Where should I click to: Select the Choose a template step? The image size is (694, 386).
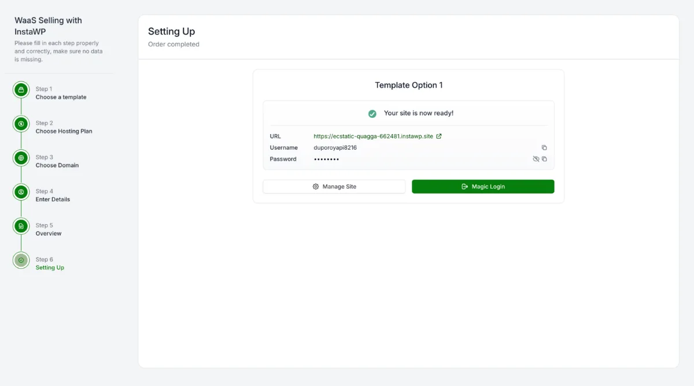click(x=61, y=97)
